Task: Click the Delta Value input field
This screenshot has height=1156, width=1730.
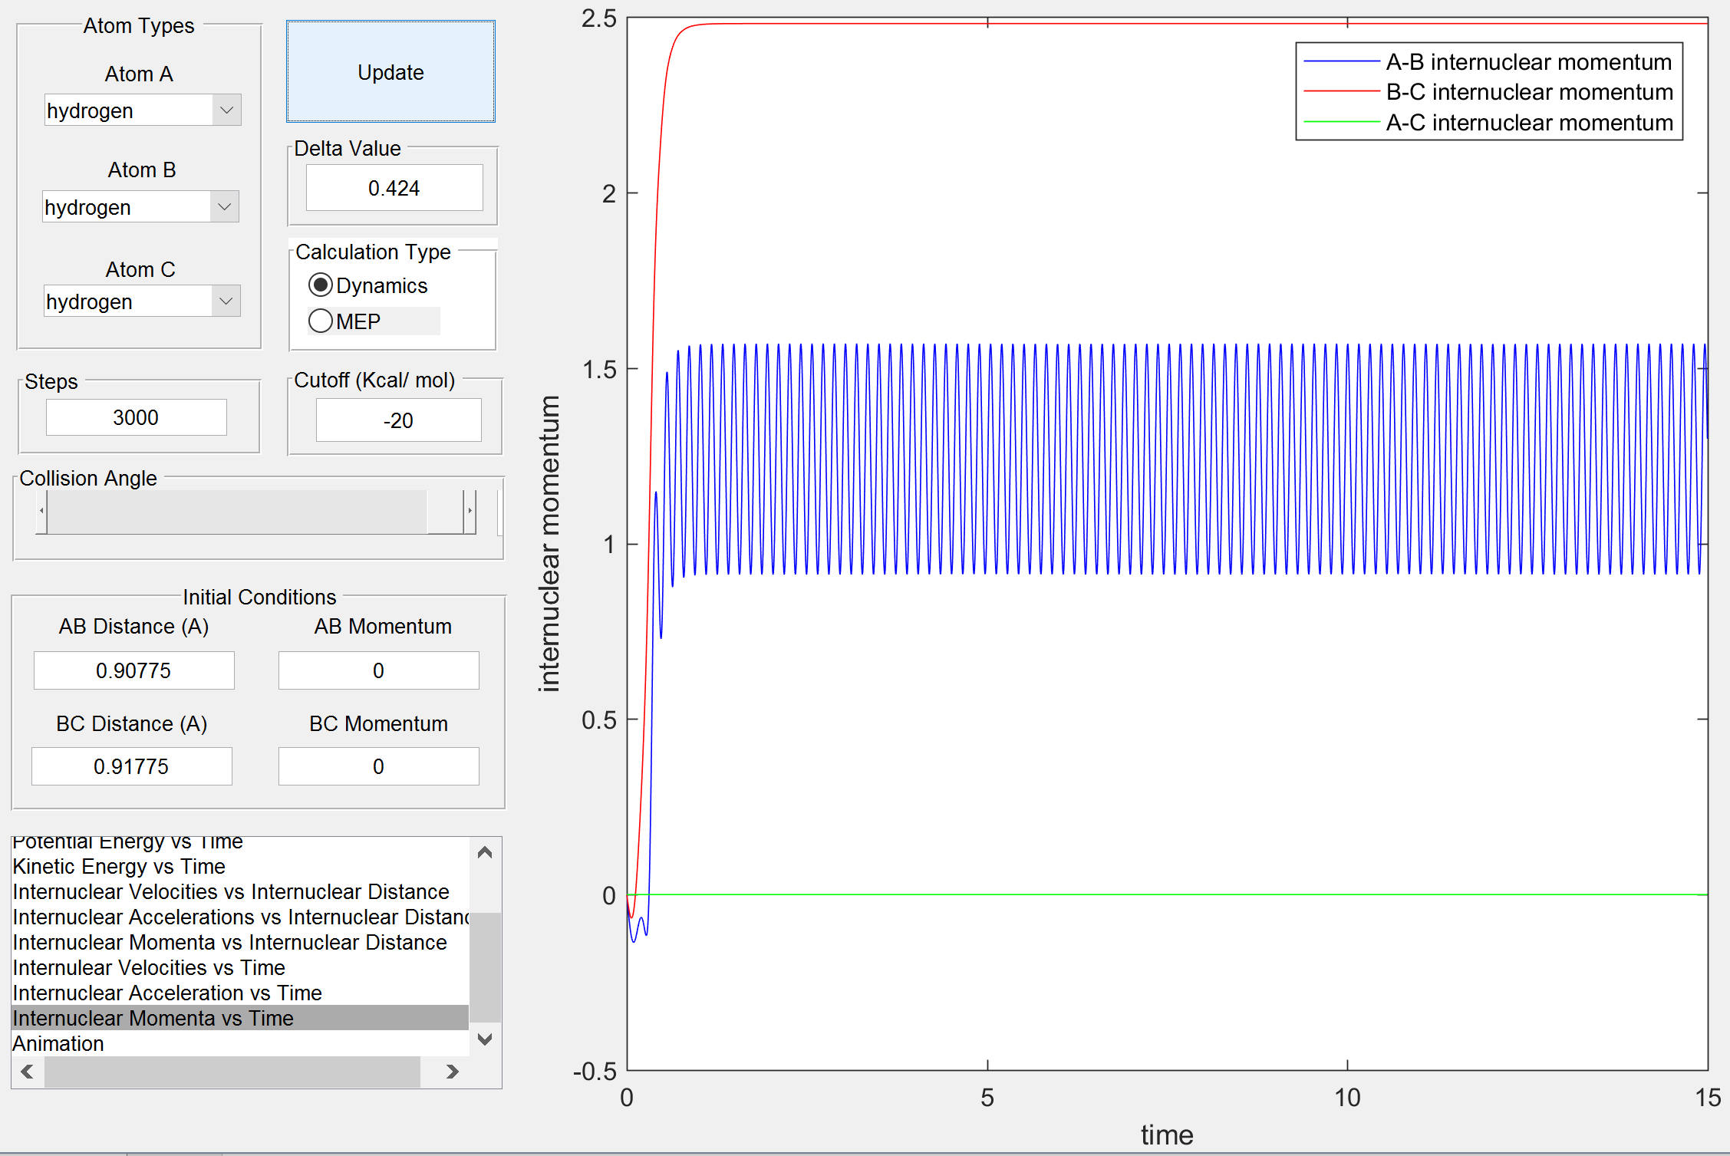Action: point(394,188)
